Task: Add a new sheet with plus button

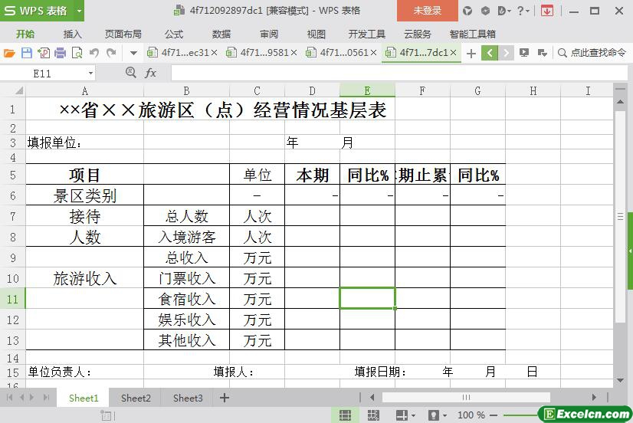Action: (x=225, y=398)
